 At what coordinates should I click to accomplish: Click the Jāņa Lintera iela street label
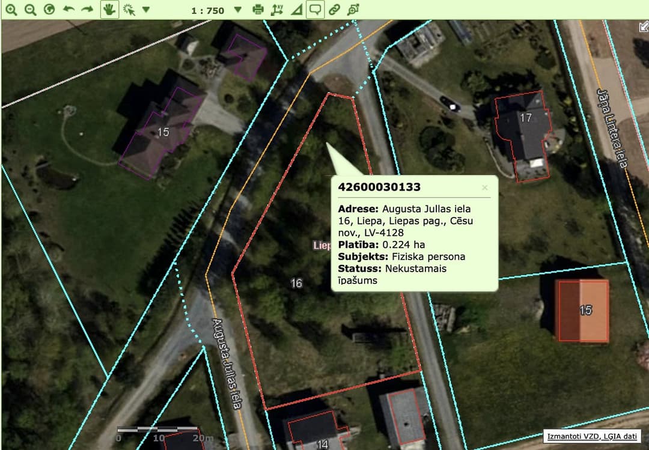(612, 129)
